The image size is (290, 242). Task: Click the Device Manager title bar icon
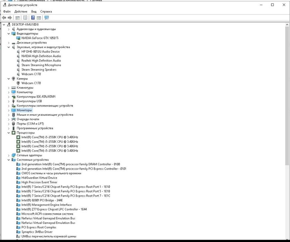point(4,5)
